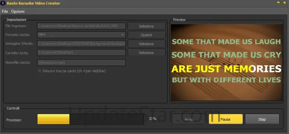This screenshot has width=289, height=134.
Task: Click the 'Formato Uscita:' label
Action: click(x=18, y=35)
